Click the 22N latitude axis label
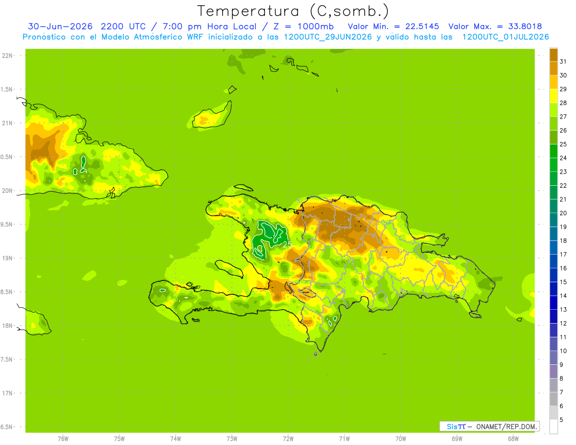This screenshot has width=576, height=445. tap(7, 56)
